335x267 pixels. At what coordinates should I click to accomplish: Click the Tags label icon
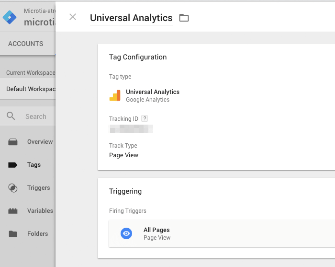pos(12,165)
